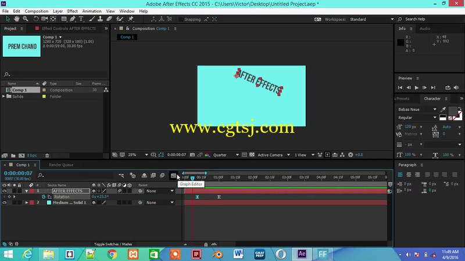Select the Unified Camera tool

[x=45, y=19]
